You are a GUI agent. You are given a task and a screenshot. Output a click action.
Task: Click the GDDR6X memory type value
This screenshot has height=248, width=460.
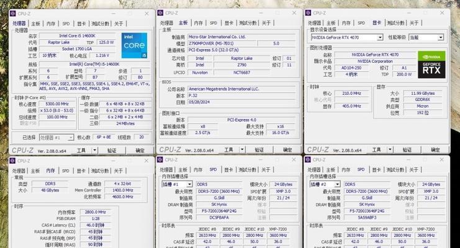tap(423, 100)
